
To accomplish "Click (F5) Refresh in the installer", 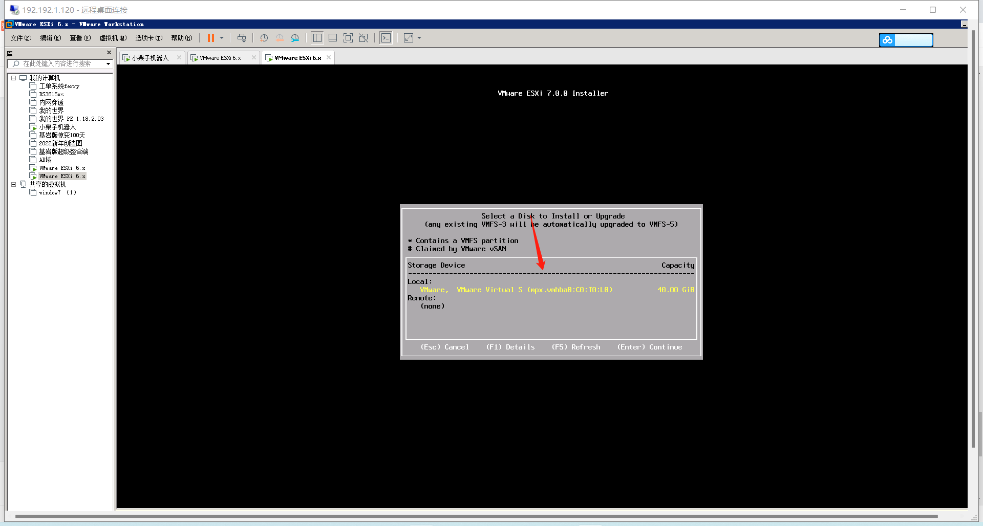I will coord(575,347).
